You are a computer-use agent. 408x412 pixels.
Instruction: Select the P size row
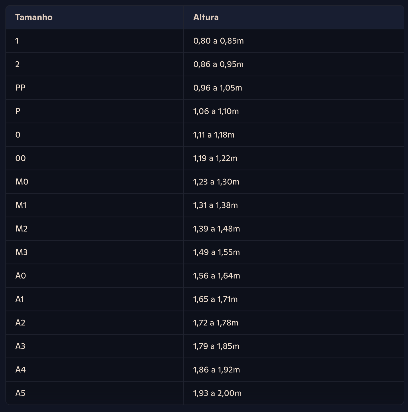click(x=205, y=111)
